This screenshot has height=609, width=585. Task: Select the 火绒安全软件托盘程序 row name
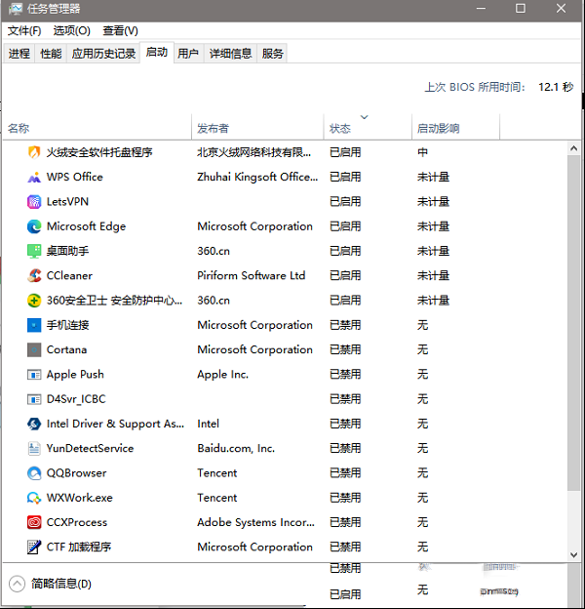coord(99,152)
